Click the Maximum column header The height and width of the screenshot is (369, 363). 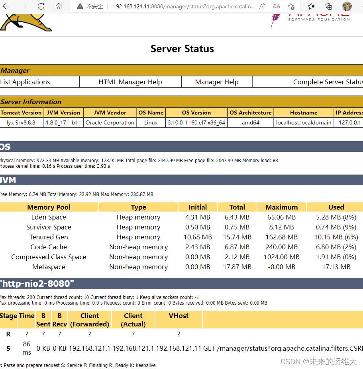282,207
